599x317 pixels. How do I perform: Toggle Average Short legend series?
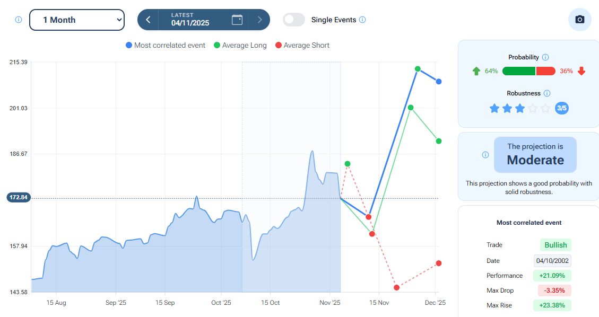coord(302,46)
